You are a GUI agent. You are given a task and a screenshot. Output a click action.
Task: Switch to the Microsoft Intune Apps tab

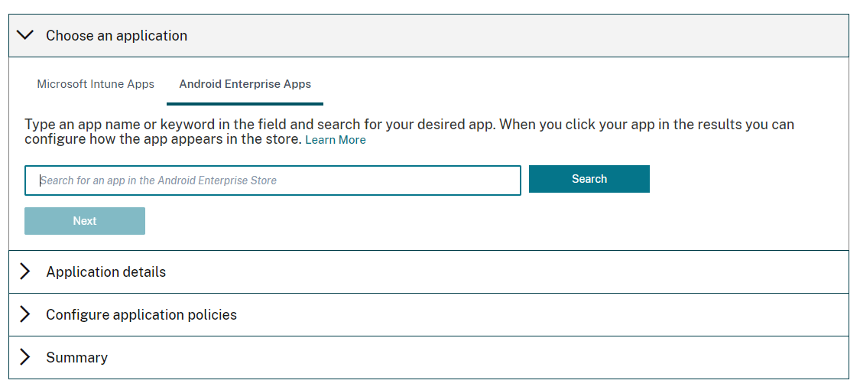[96, 84]
